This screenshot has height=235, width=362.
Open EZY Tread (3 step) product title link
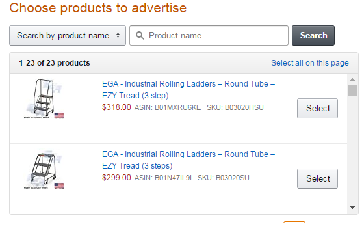(x=188, y=90)
